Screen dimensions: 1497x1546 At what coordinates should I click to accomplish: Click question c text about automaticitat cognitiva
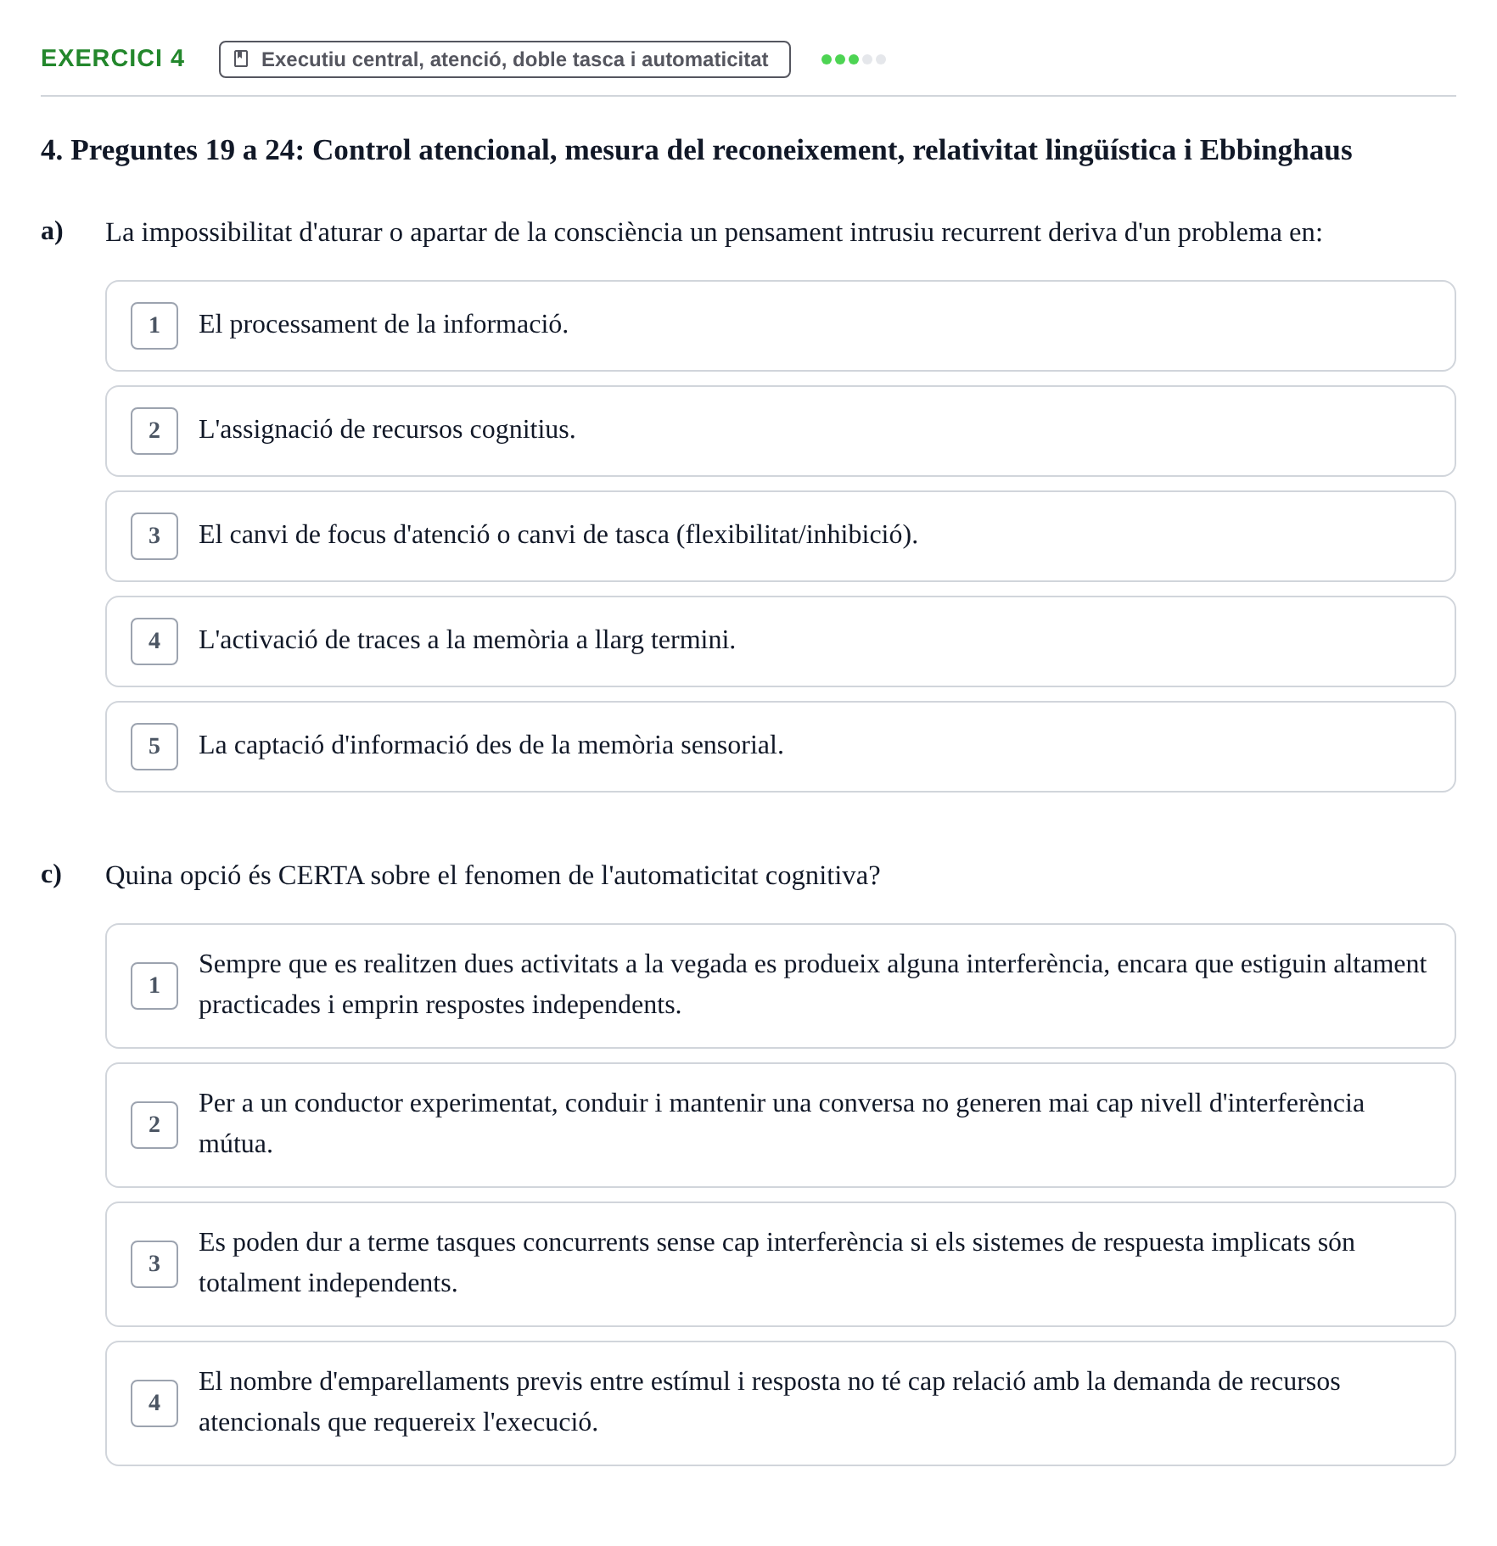point(493,876)
